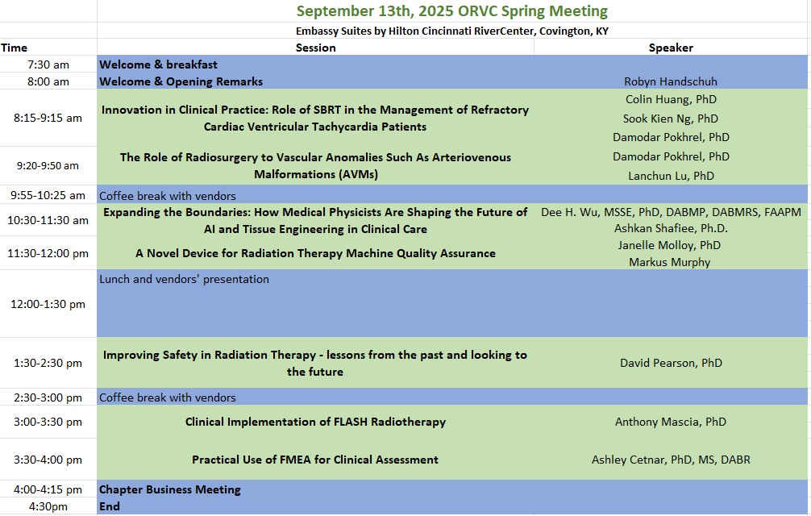Viewport: 811px width, 516px height.
Task: Click the Embassy Suites venue location line
Action: pos(451,31)
